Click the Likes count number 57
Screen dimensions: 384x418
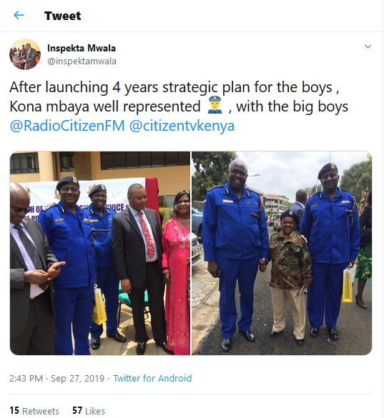click(x=77, y=411)
